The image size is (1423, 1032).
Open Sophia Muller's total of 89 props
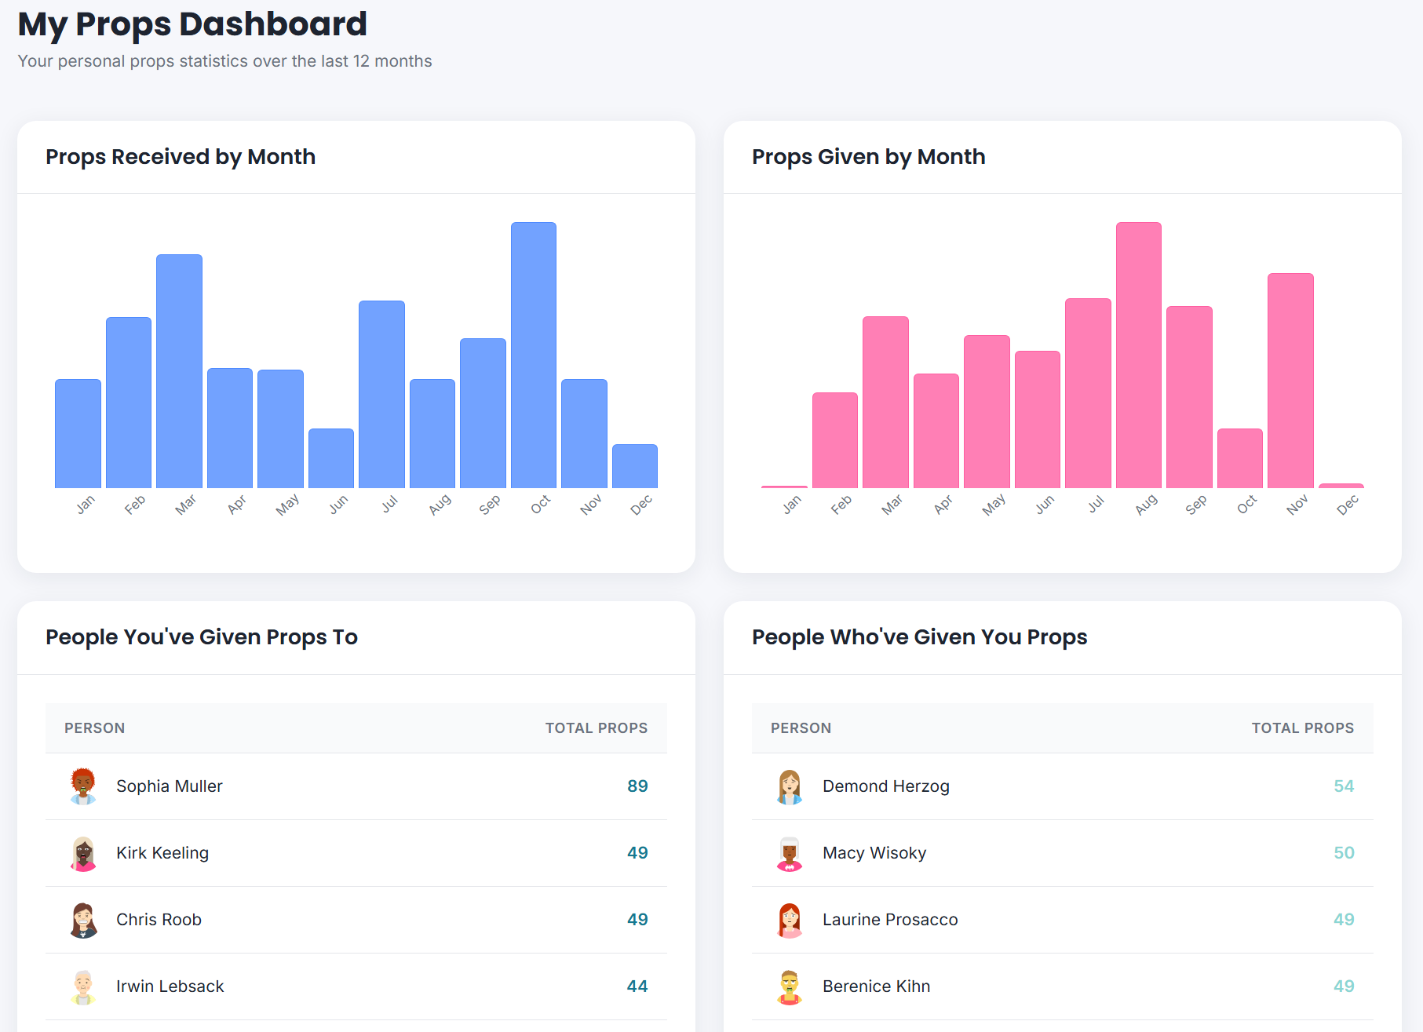[639, 786]
